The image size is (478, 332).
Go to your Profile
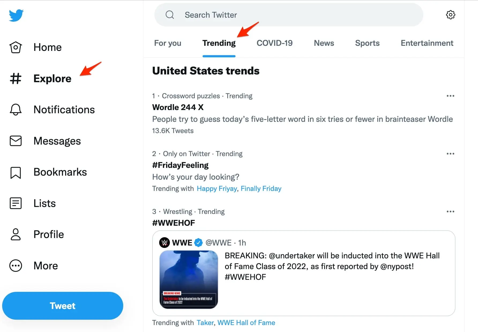[x=15, y=234]
